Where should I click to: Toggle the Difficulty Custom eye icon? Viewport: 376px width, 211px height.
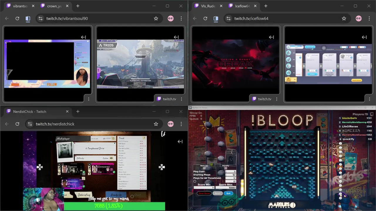pos(111,158)
